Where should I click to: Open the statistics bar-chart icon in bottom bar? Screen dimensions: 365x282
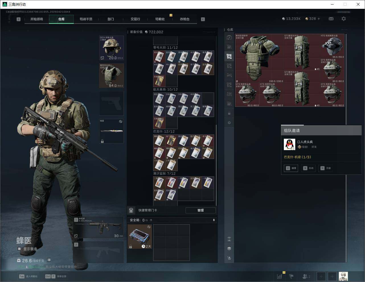(x=280, y=276)
